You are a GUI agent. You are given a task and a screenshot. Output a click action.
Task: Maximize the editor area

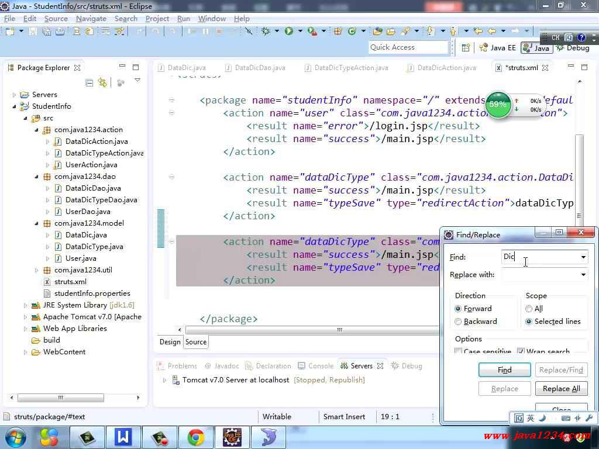point(584,67)
